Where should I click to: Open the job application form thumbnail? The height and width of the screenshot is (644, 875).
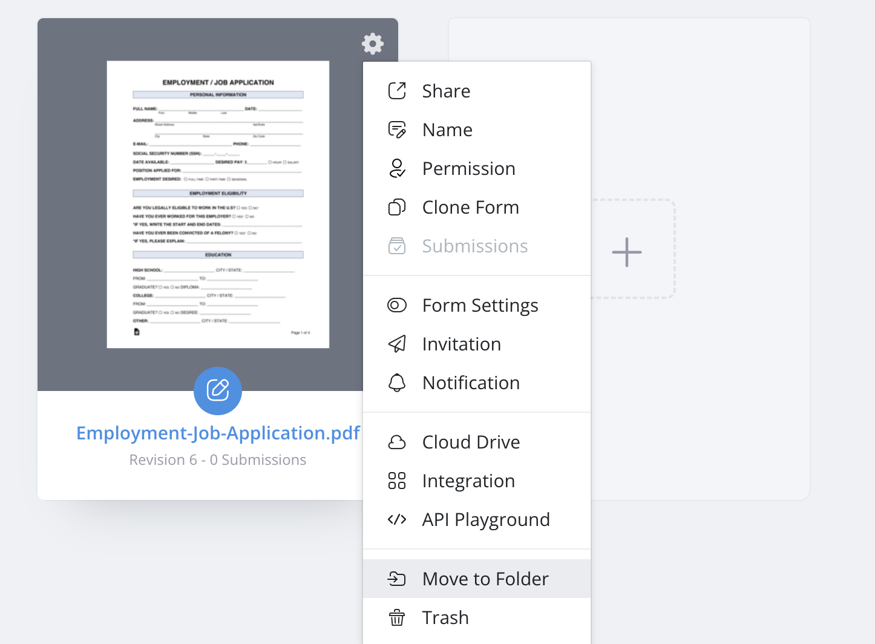pos(218,204)
